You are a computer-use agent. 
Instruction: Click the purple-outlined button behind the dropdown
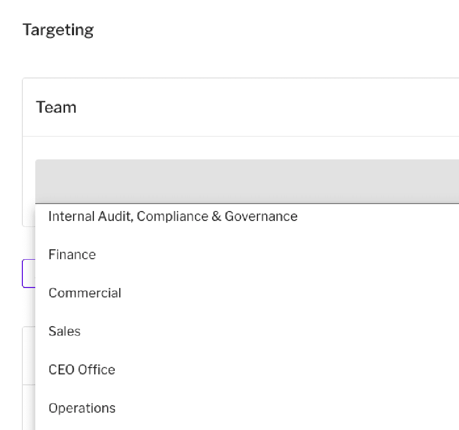pos(29,274)
